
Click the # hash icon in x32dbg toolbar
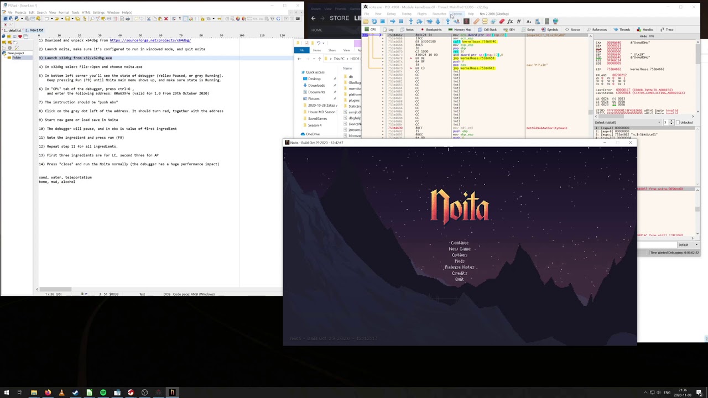tap(519, 22)
